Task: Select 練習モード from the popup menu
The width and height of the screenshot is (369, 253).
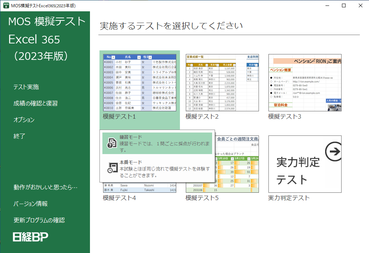Action: (157, 143)
